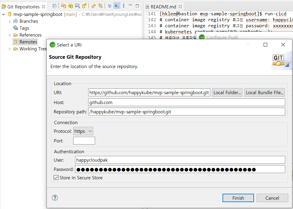Click the Branches icon in repository tree
Image resolution: width=293 pixels, height=209 pixels.
click(16, 21)
